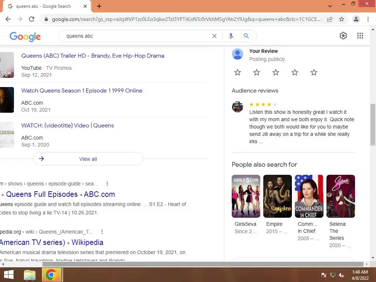
Task: Click the 'Listen this show is honestly great' review text
Action: 302,127
